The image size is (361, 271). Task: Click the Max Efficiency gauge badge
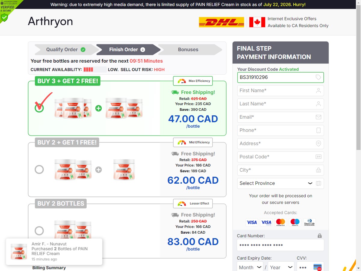193,81
